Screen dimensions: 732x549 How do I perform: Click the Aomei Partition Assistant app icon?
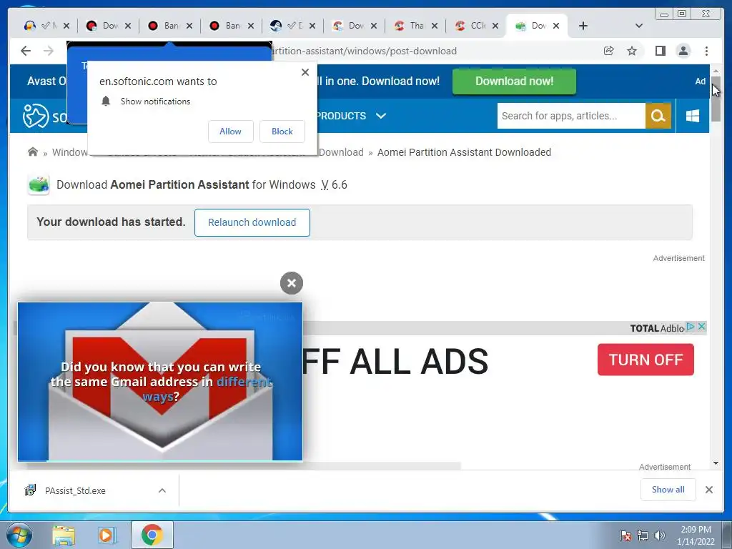tap(39, 185)
